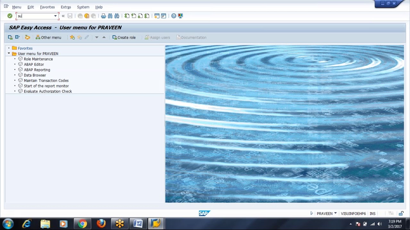Viewport: 410px width, 230px height.
Task: Open Firefox from the taskbar
Action: pyautogui.click(x=101, y=224)
